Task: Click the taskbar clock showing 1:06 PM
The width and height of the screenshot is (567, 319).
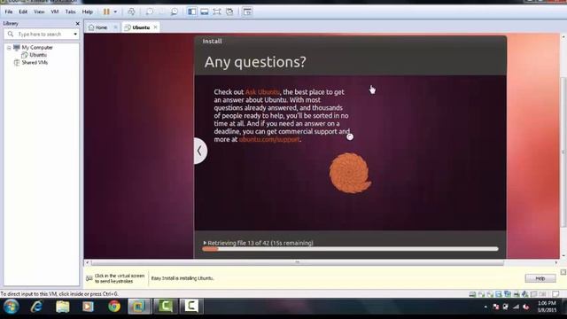Action: tap(547, 307)
